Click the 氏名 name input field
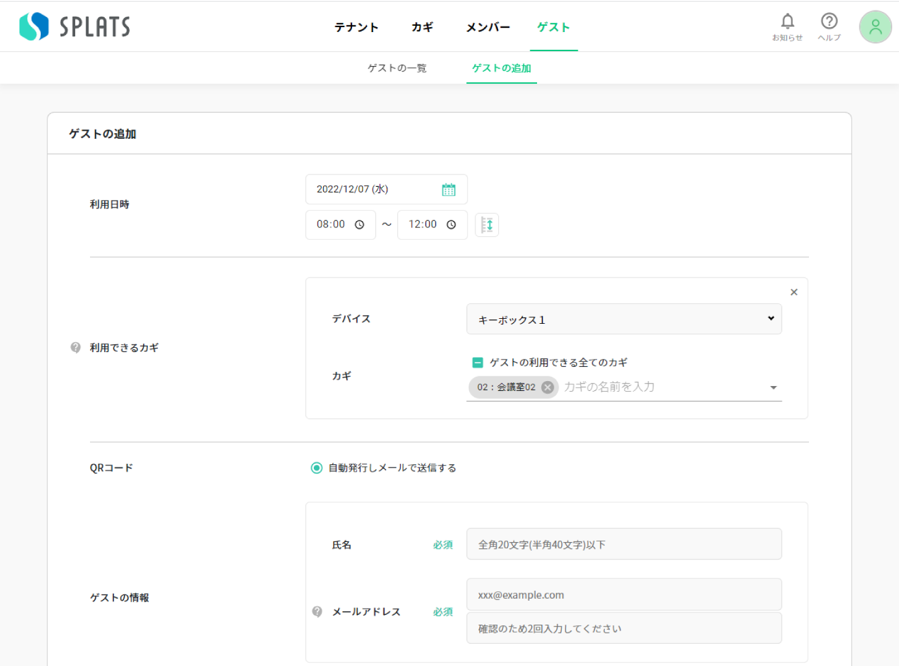Viewport: 899px width, 666px height. (623, 544)
